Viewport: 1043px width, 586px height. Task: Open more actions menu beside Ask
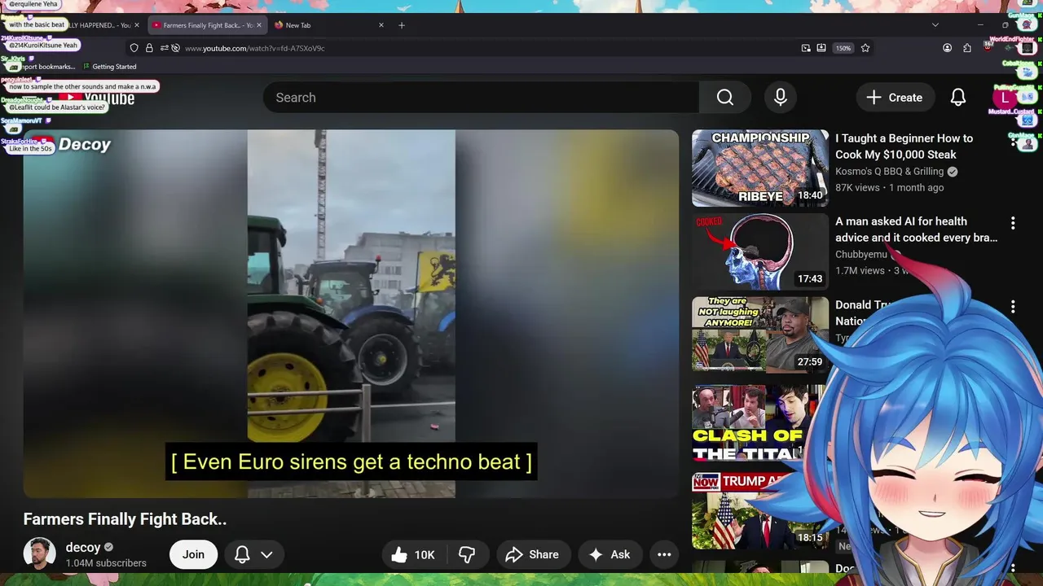click(x=664, y=555)
